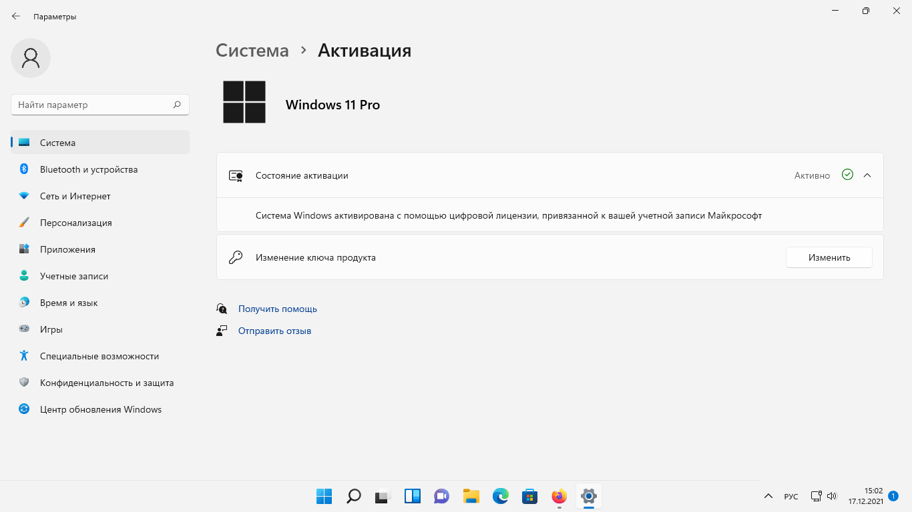This screenshot has height=512, width=912.
Task: Click the network tray icon
Action: [816, 496]
